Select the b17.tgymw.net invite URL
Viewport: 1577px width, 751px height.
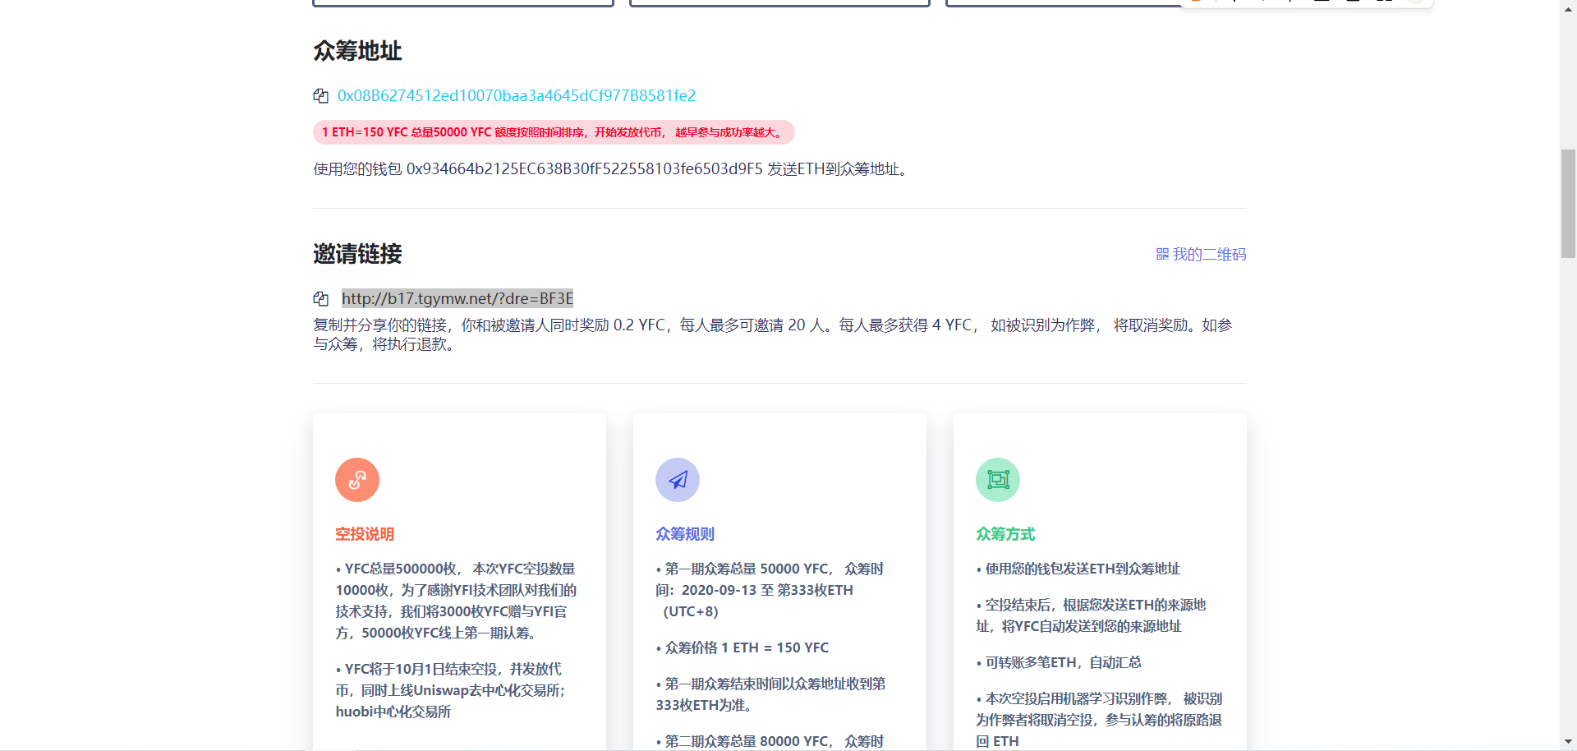(457, 299)
